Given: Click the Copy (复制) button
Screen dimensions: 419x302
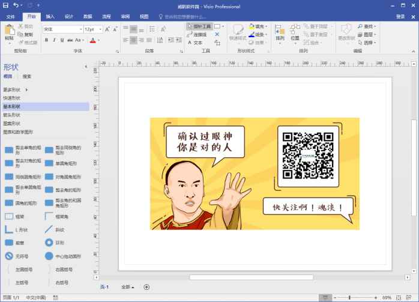Looking at the screenshot, I should click(25, 34).
